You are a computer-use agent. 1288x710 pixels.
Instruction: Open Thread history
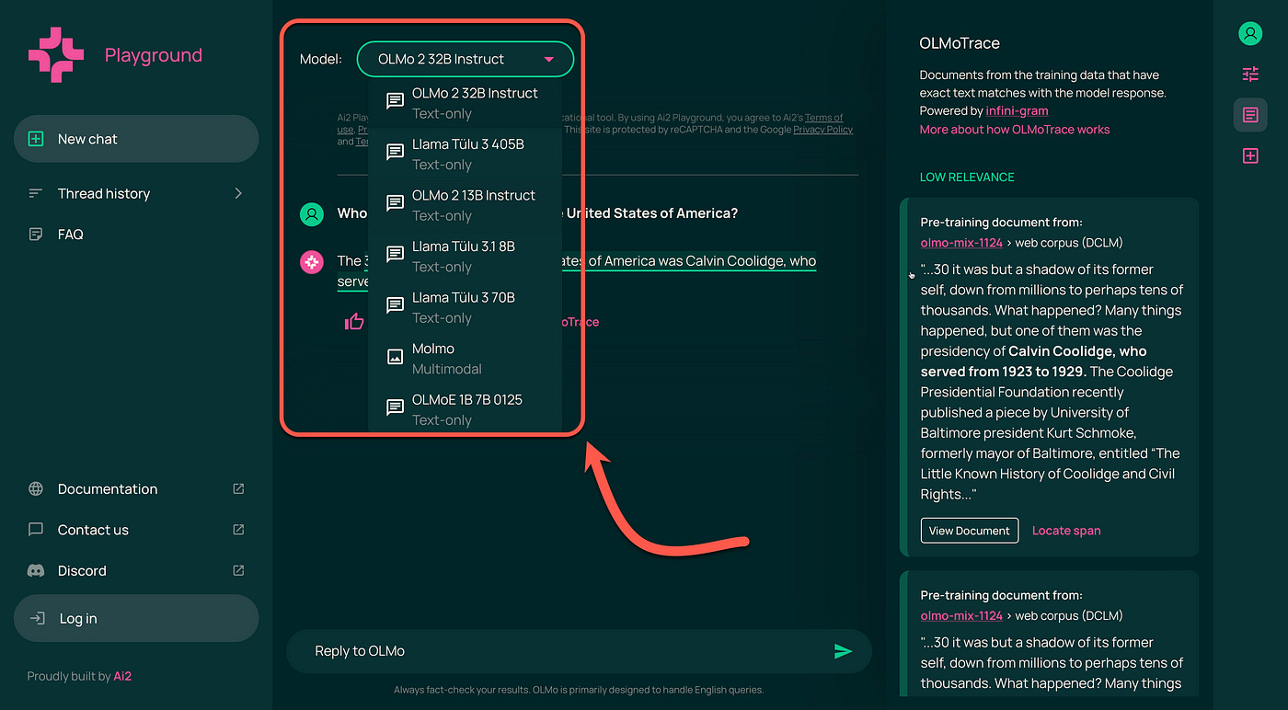pos(136,193)
